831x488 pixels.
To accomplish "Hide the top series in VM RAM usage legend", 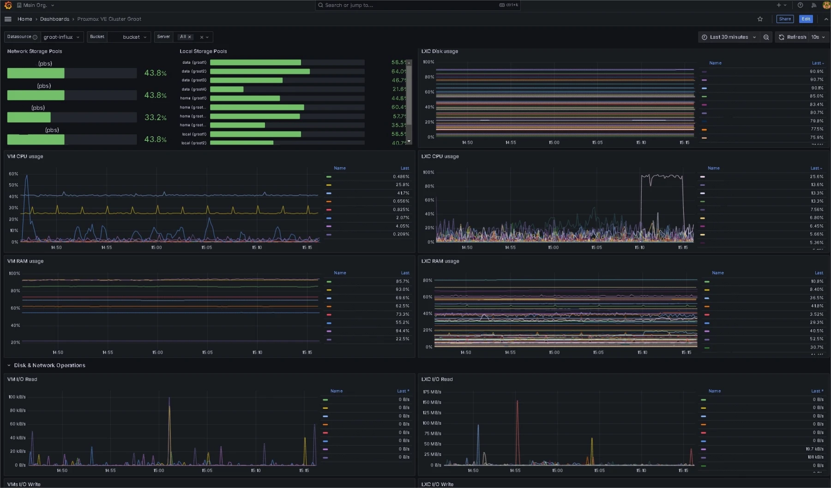I will coord(329,281).
